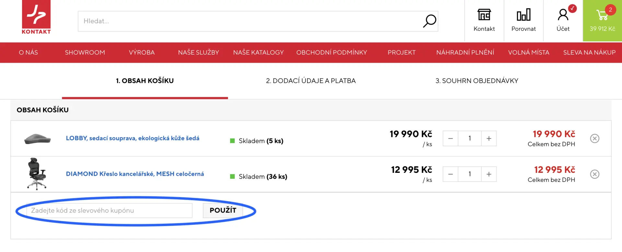Decrease DIAMOND chair quantity
The width and height of the screenshot is (622, 252).
point(450,174)
